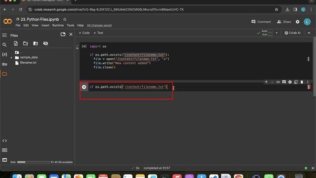The height and width of the screenshot is (178, 316).
Task: Click the Colab logo
Action: (8, 21)
